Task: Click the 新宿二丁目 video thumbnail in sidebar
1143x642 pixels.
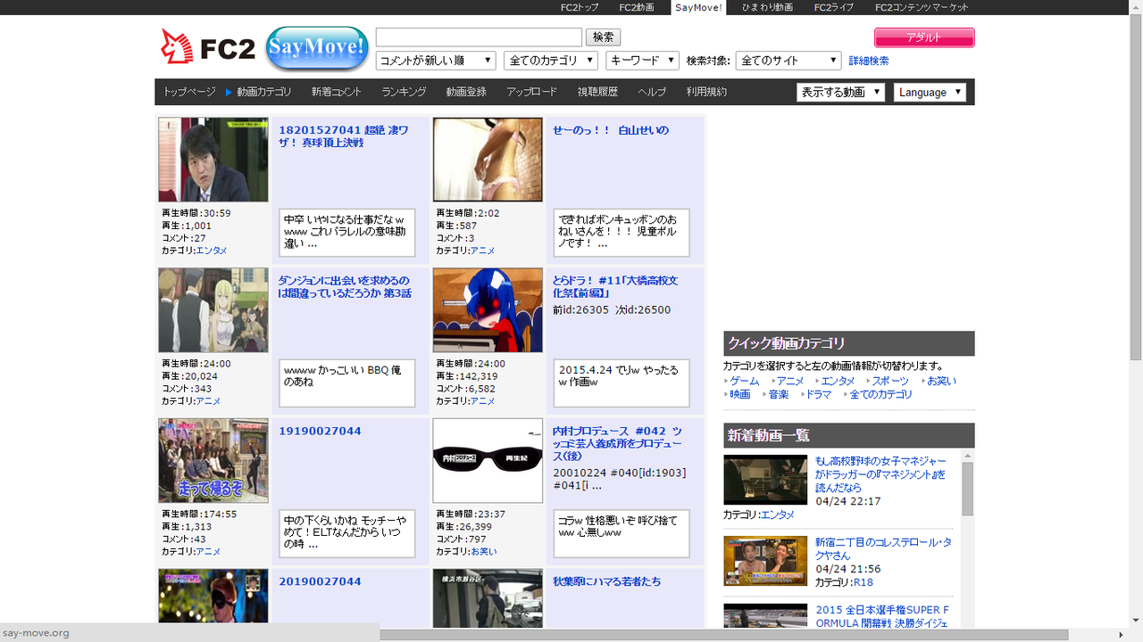Action: click(764, 561)
